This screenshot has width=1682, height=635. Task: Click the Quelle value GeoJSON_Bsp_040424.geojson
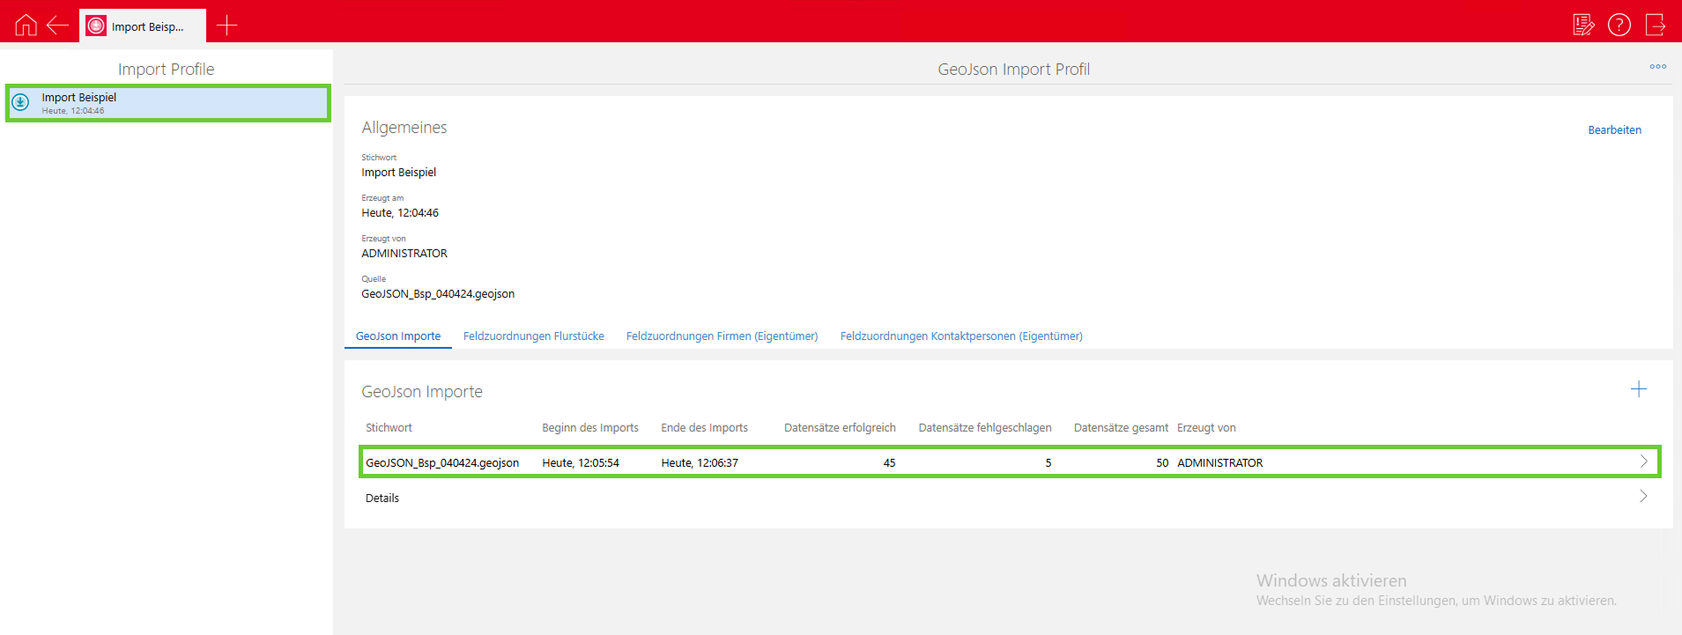[438, 294]
